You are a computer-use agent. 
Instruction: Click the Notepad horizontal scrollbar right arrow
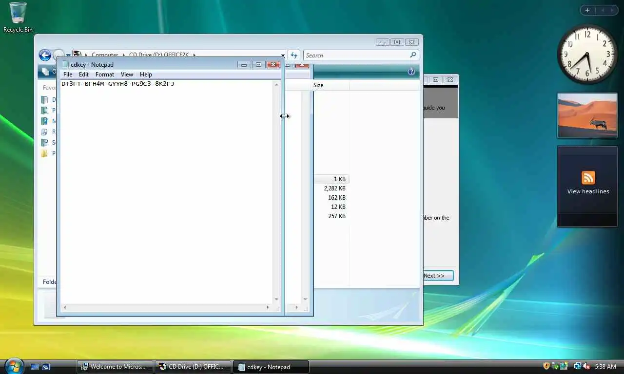click(268, 307)
